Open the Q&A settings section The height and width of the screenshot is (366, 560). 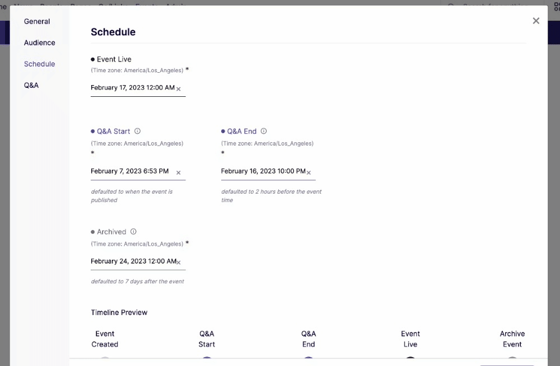point(31,85)
